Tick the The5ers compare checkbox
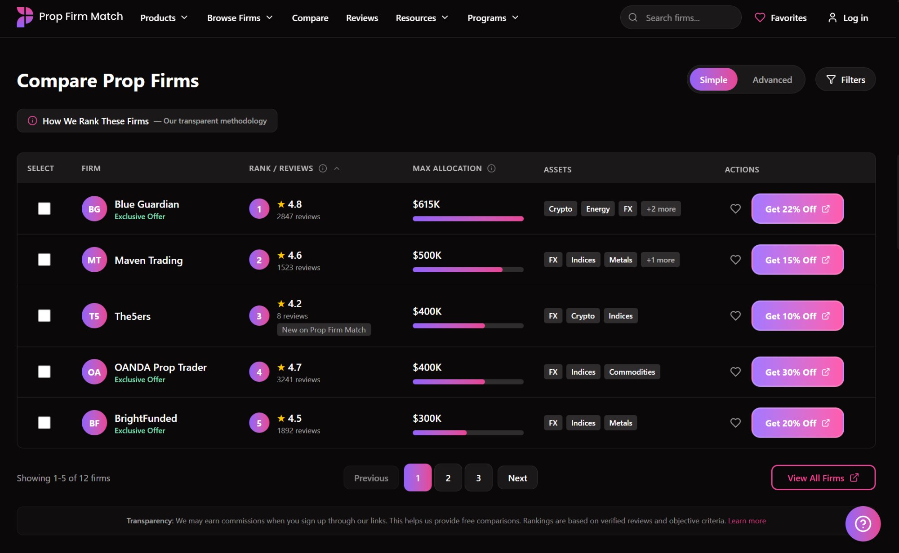Screen dimensions: 899x553 44,316
